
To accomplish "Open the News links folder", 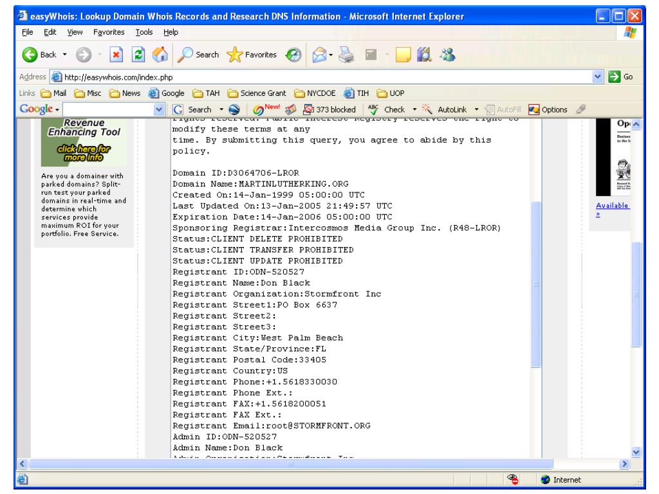I will tap(124, 93).
